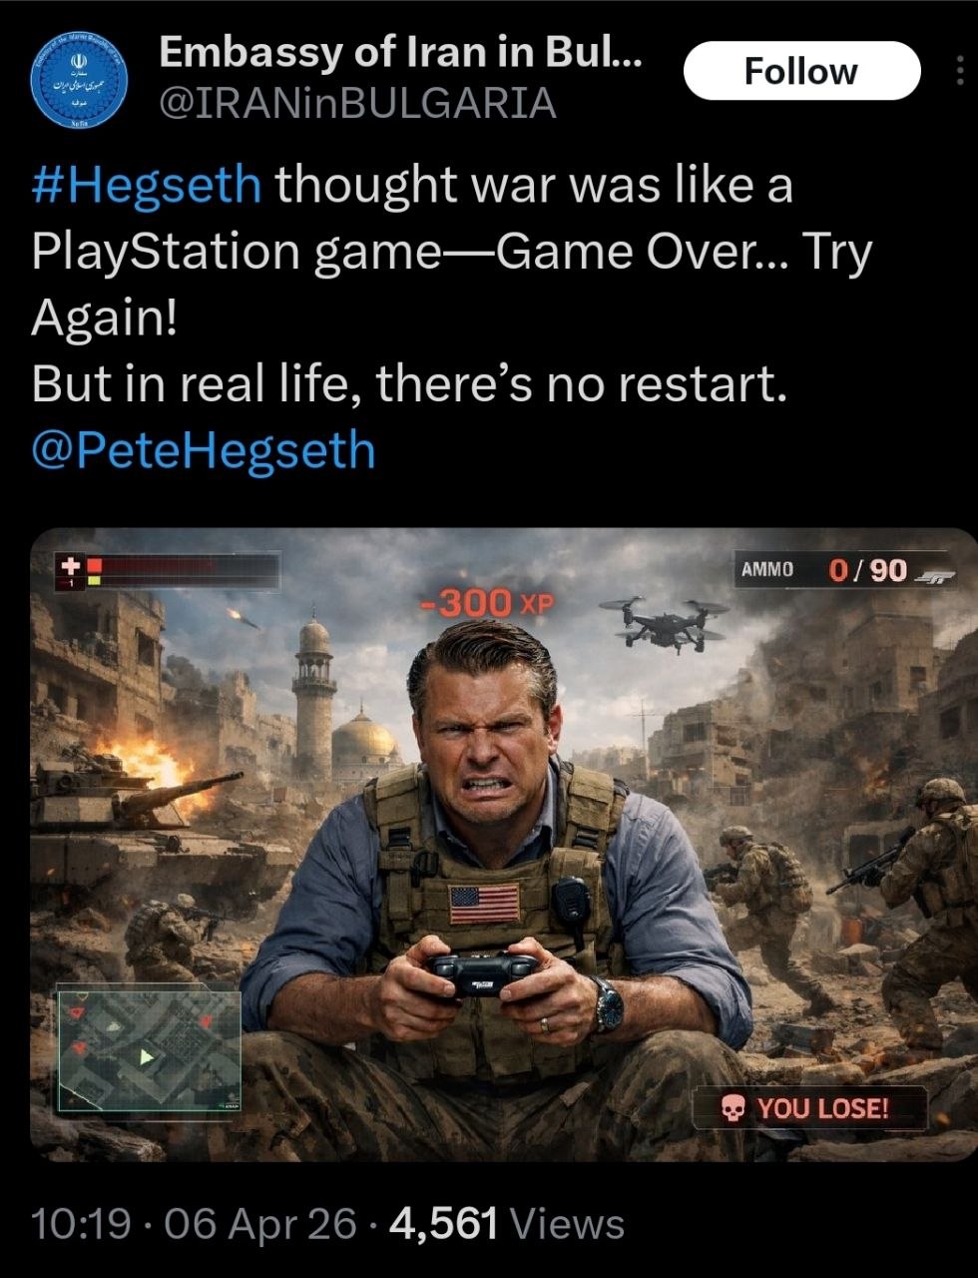Open the @PeteHegseth mention link
This screenshot has width=978, height=1278.
[204, 450]
